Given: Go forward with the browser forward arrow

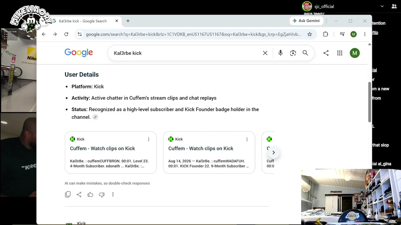Looking at the screenshot, I should 55,34.
